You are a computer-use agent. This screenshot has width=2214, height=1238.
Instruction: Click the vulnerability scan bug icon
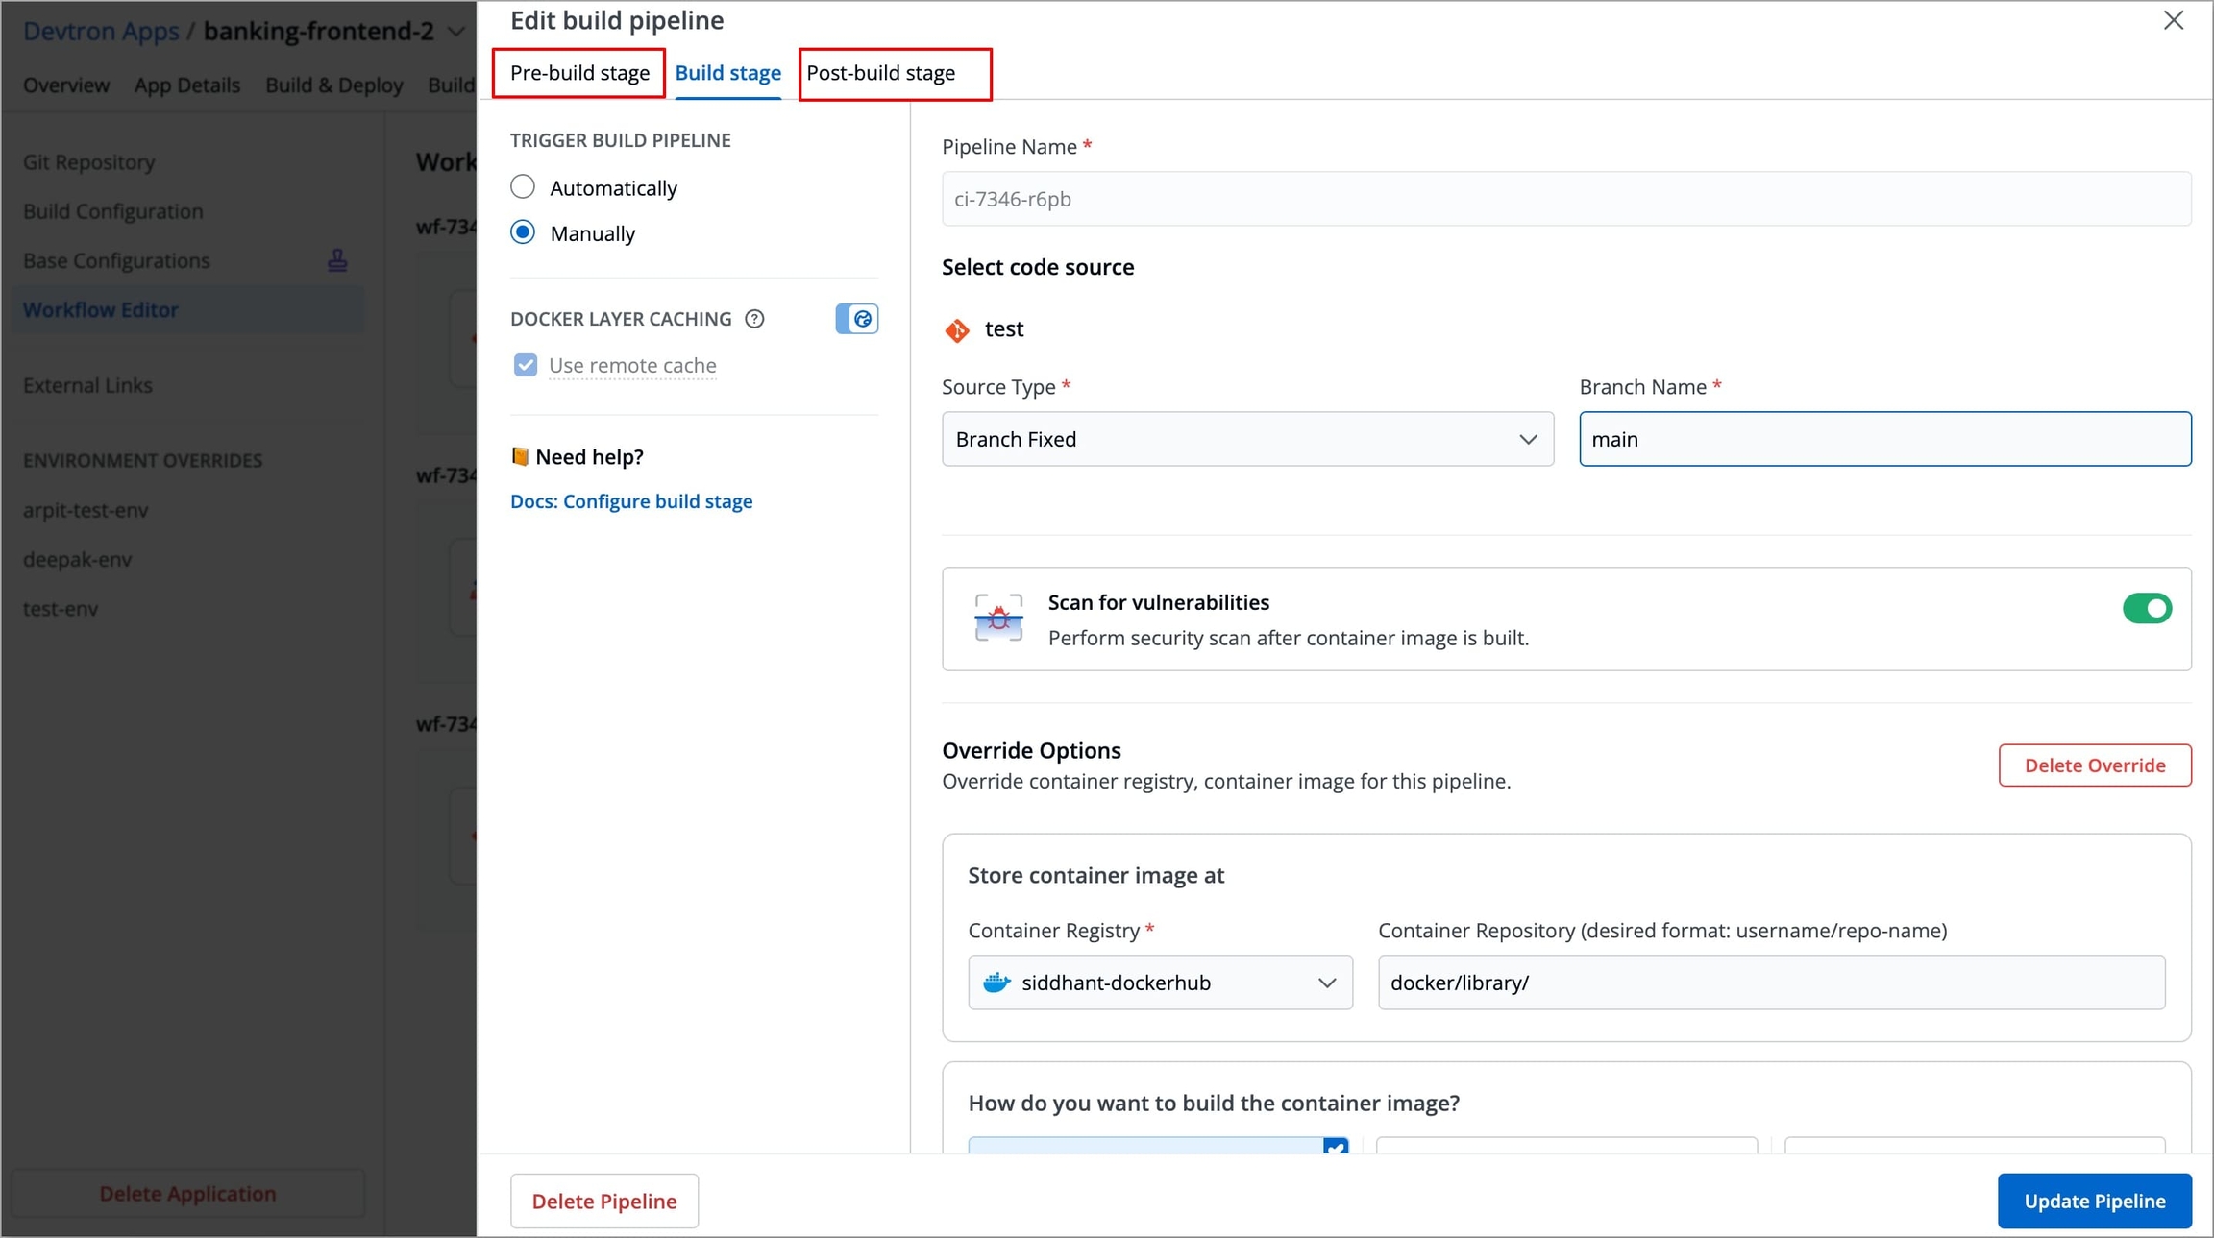[998, 618]
